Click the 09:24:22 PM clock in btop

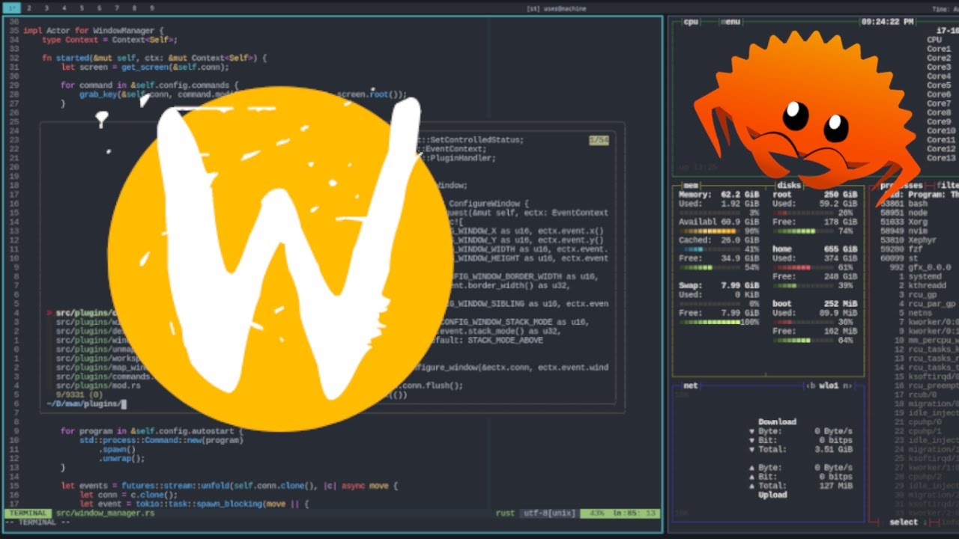point(887,22)
